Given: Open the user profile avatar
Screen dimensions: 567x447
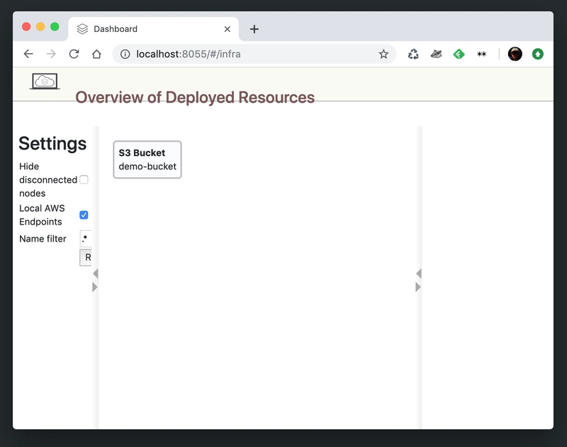Looking at the screenshot, I should [515, 55].
